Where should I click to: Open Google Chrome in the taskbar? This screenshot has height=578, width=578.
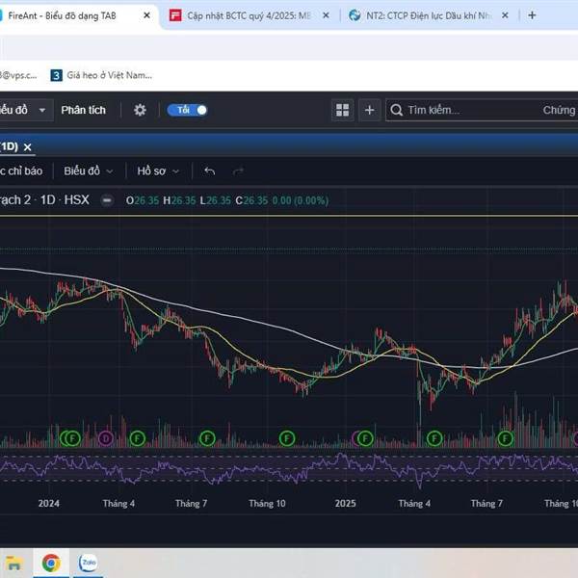[50, 562]
